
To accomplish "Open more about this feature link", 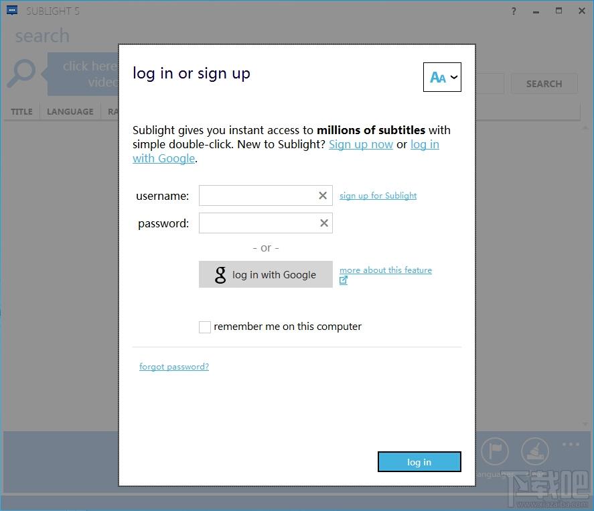I will tap(385, 270).
